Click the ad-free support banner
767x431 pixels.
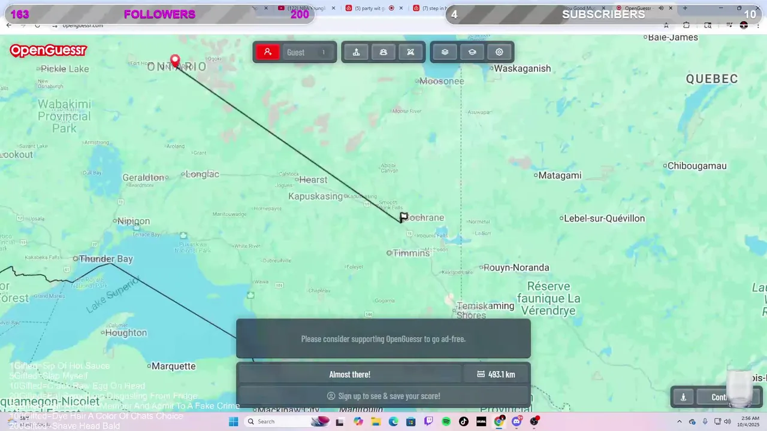[x=383, y=339]
